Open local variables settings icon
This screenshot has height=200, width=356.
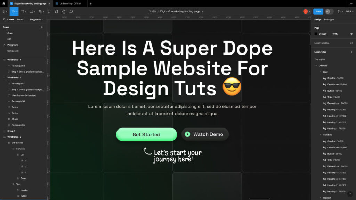[351, 43]
